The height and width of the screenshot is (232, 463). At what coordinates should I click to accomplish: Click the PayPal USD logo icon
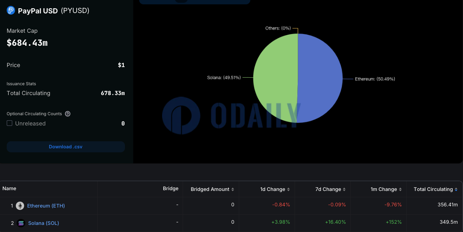[11, 11]
